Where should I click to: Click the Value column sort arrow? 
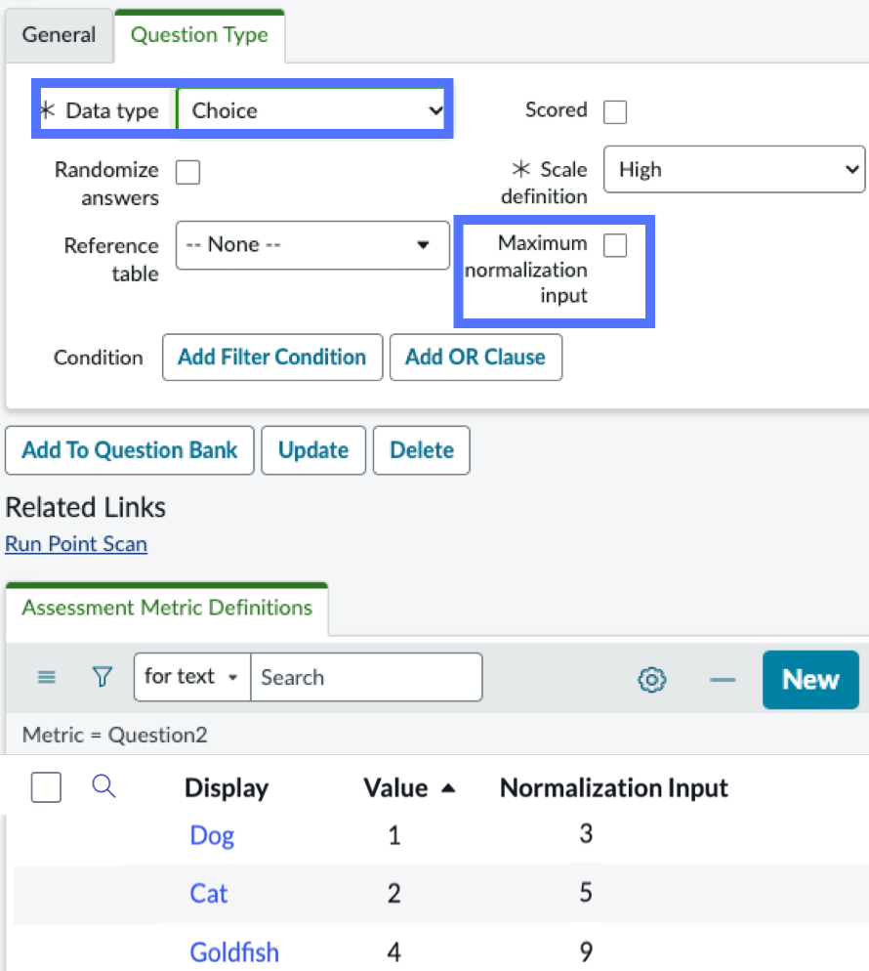448,788
